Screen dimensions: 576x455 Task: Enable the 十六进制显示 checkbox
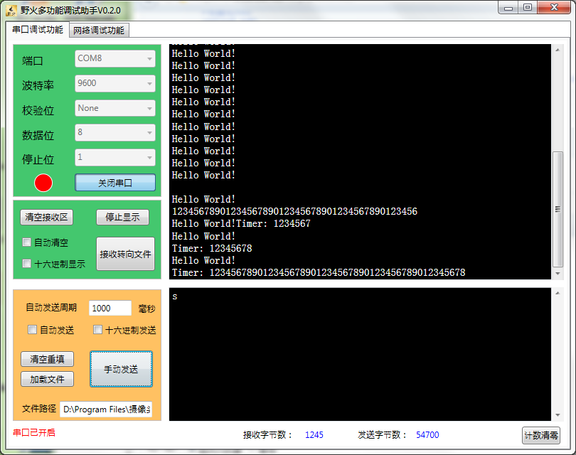[x=27, y=264]
